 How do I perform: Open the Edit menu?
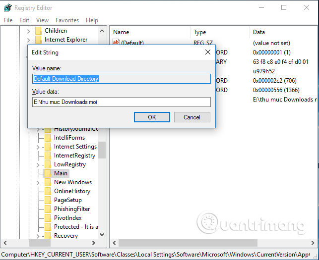(x=24, y=20)
